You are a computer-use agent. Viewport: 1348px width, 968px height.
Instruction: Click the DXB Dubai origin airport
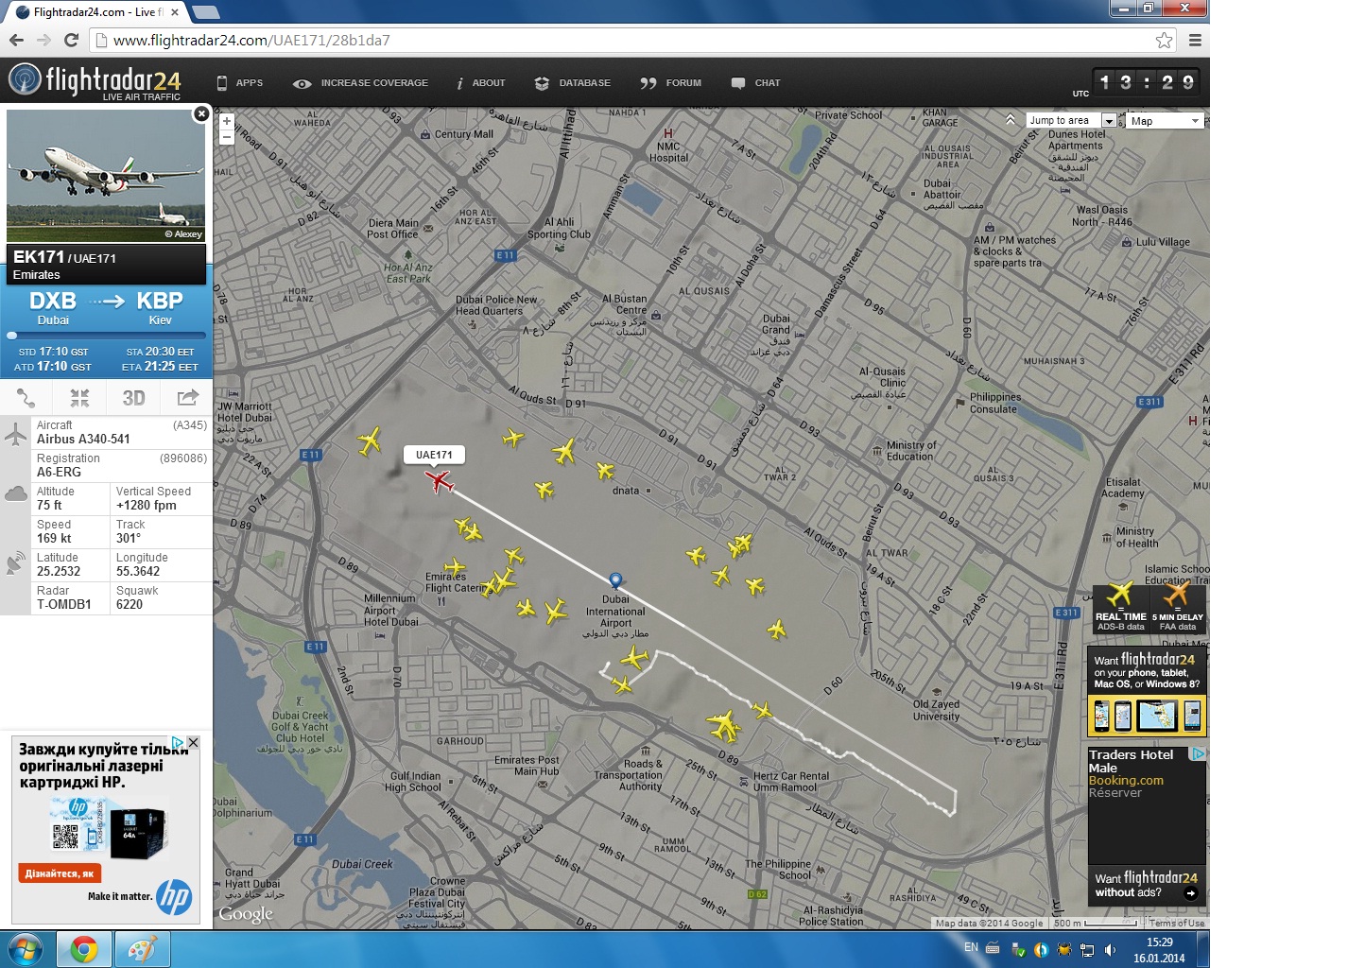coord(53,307)
